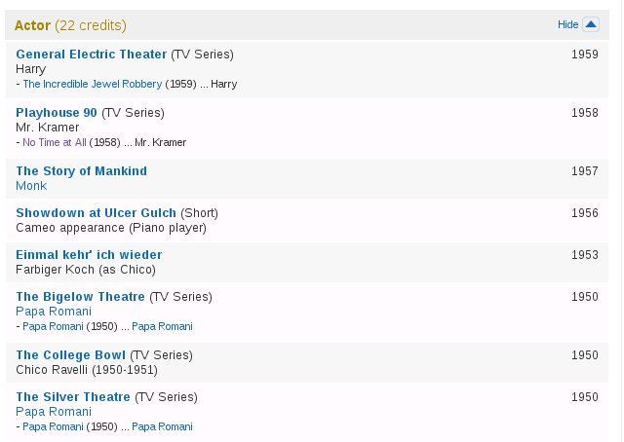Click Papa Romani character under Bigelow Theatre

(x=54, y=312)
